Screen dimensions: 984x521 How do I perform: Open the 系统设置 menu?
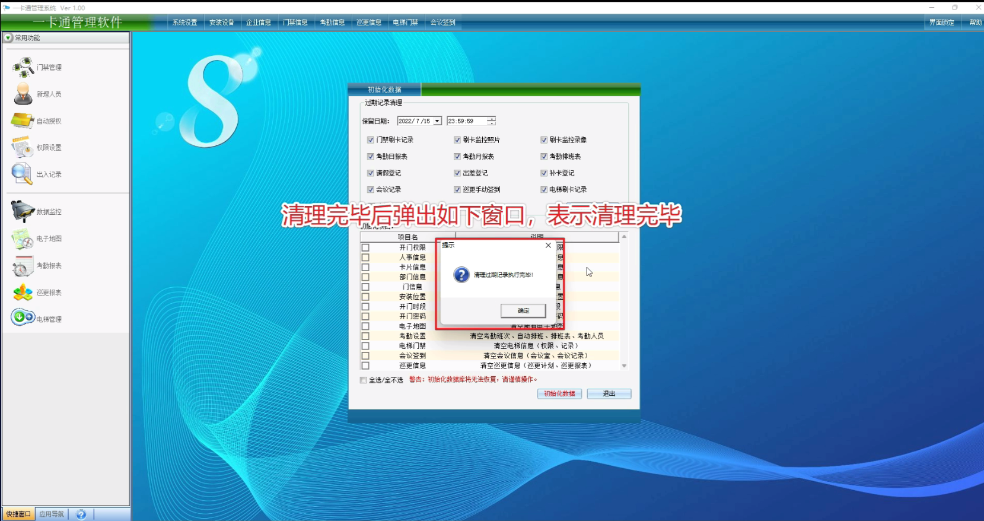[184, 23]
